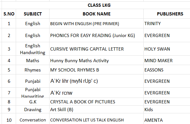Image resolution: width=190 pixels, height=124 pixels.
Task: Click PHONICS FOR EASY READING cell
Action: pos(96,35)
